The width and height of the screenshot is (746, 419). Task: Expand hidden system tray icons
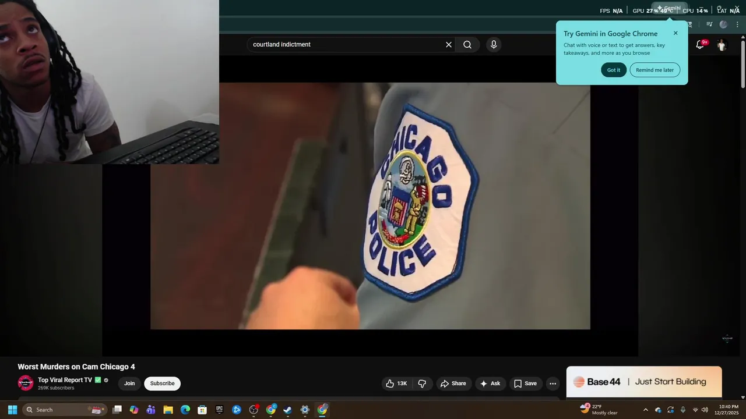coord(645,410)
